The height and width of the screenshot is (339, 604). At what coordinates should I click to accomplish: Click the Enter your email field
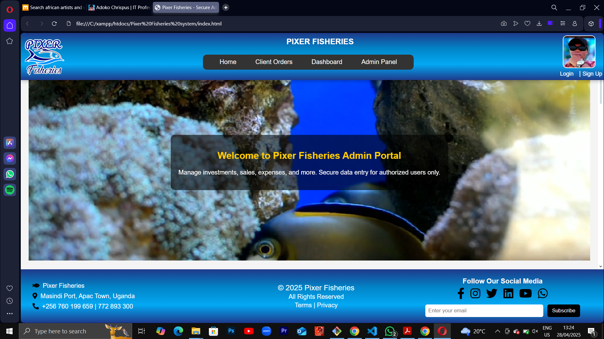coord(484,310)
